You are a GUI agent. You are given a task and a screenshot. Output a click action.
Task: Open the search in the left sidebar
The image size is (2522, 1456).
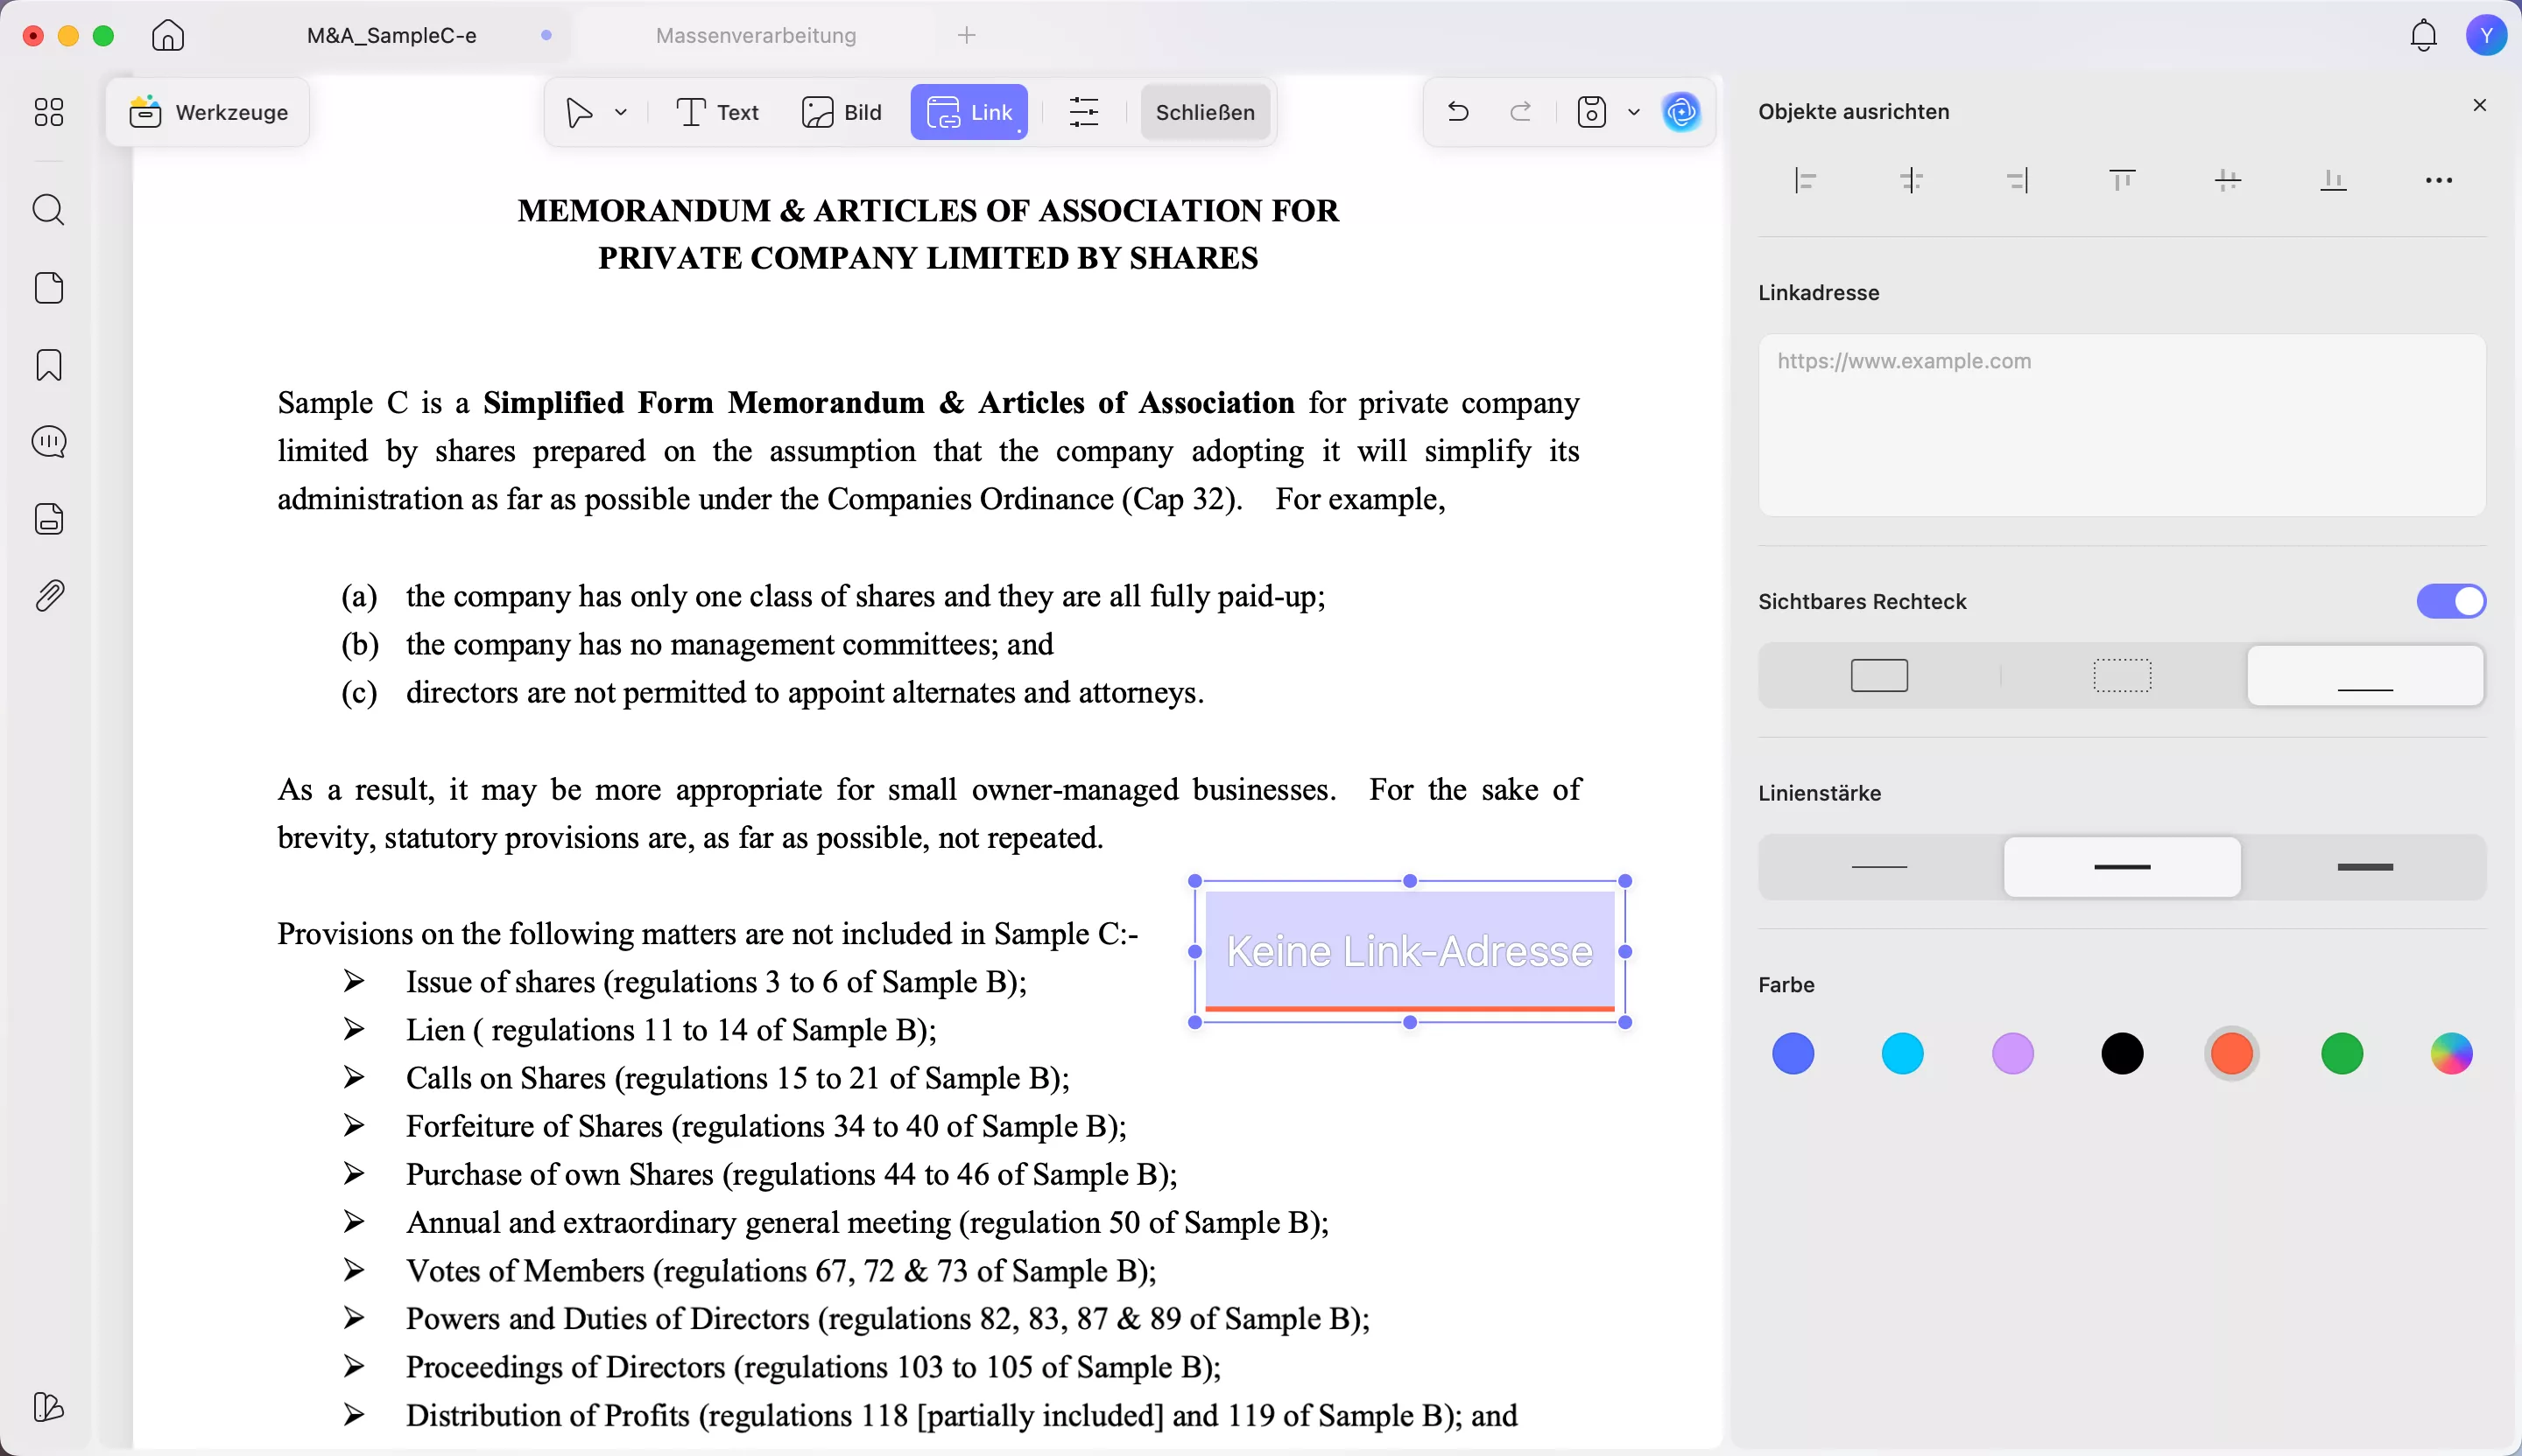(x=49, y=210)
